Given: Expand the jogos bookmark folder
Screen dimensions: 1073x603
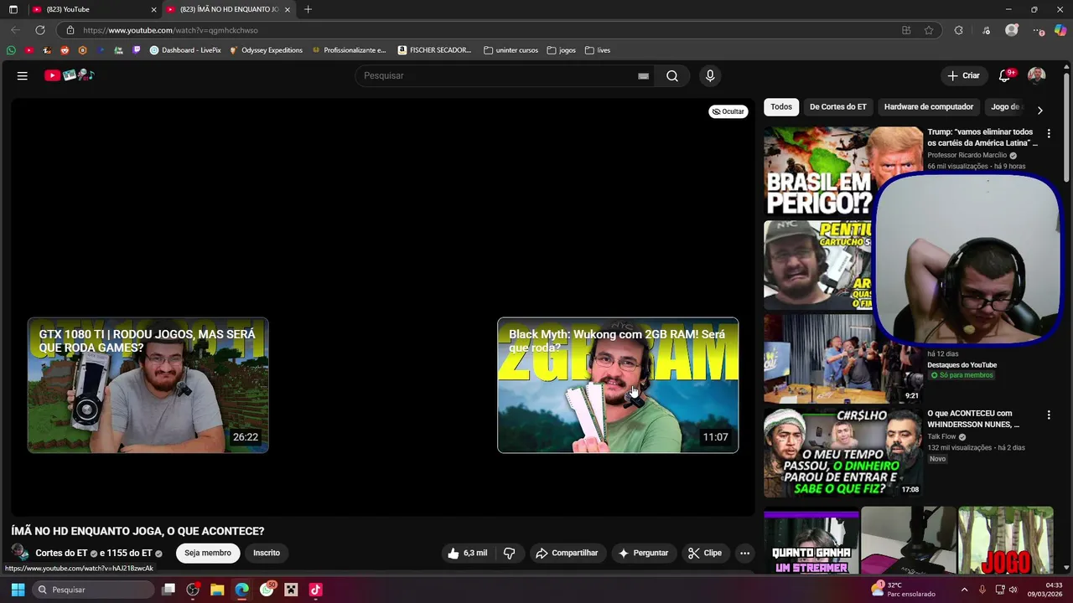Looking at the screenshot, I should coord(561,50).
